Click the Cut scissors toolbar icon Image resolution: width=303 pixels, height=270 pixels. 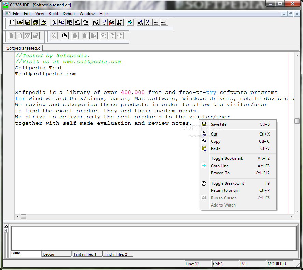(54, 23)
